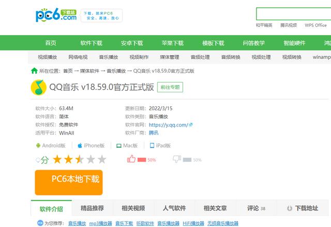Click the red 50% like bar
Image resolution: width=331 pixels, height=227 pixels.
tap(142, 160)
